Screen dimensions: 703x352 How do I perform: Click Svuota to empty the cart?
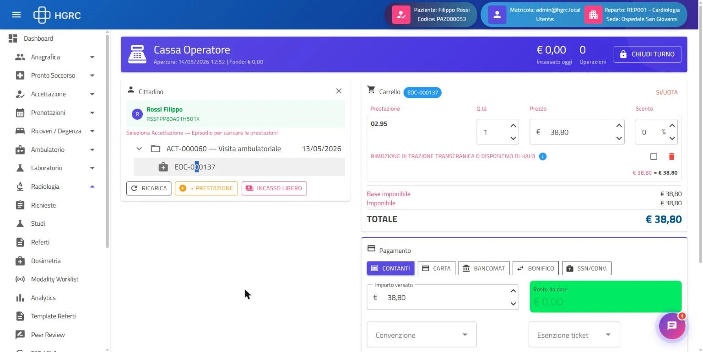[667, 92]
